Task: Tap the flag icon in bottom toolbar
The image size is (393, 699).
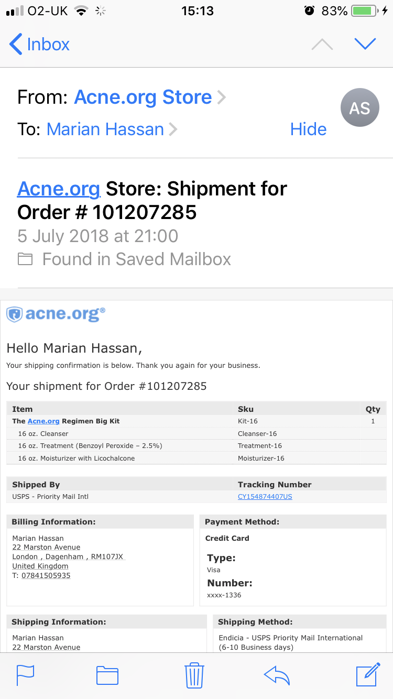Action: pos(25,675)
